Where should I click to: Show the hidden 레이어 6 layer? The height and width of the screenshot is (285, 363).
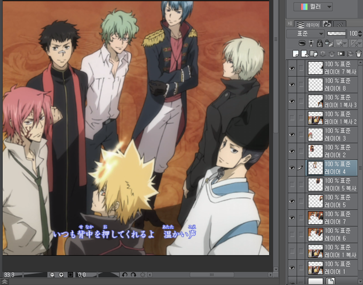(x=292, y=234)
